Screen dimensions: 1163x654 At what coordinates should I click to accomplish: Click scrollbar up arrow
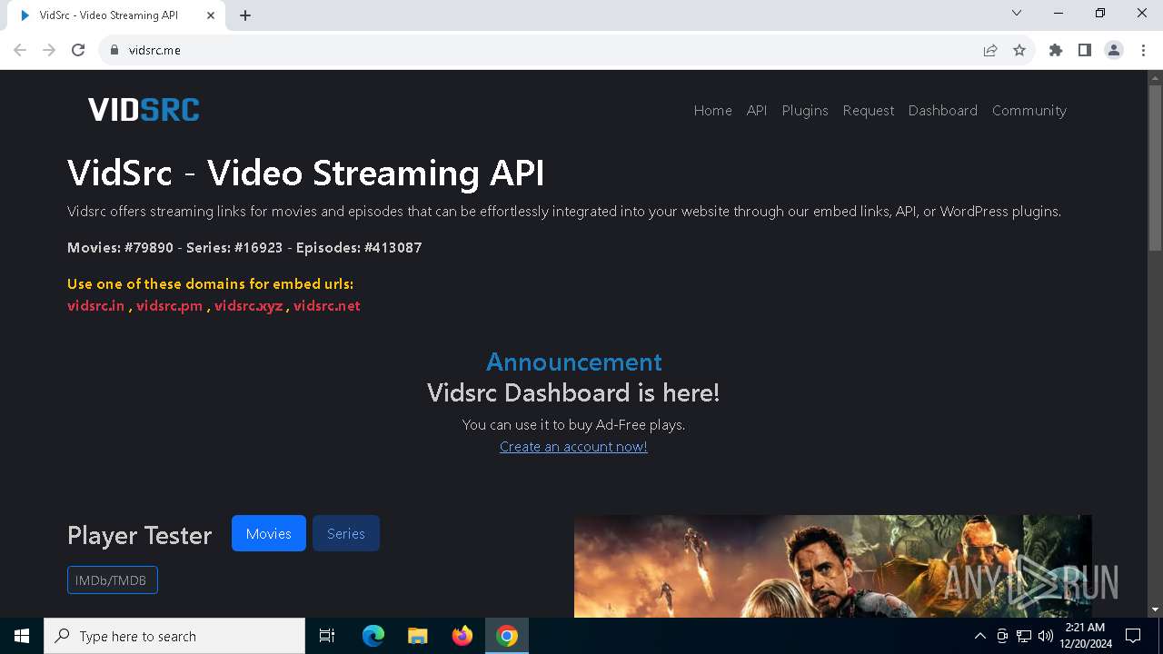[1155, 77]
